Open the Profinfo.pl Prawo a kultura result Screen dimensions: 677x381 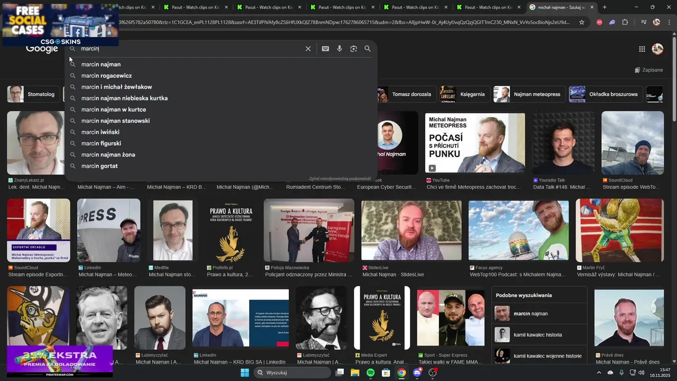231,231
